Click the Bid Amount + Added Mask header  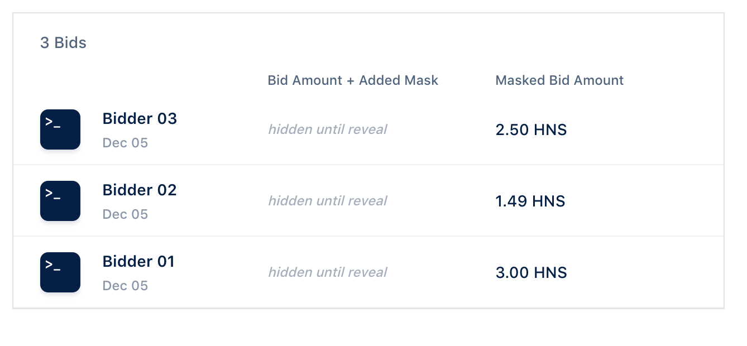(353, 80)
